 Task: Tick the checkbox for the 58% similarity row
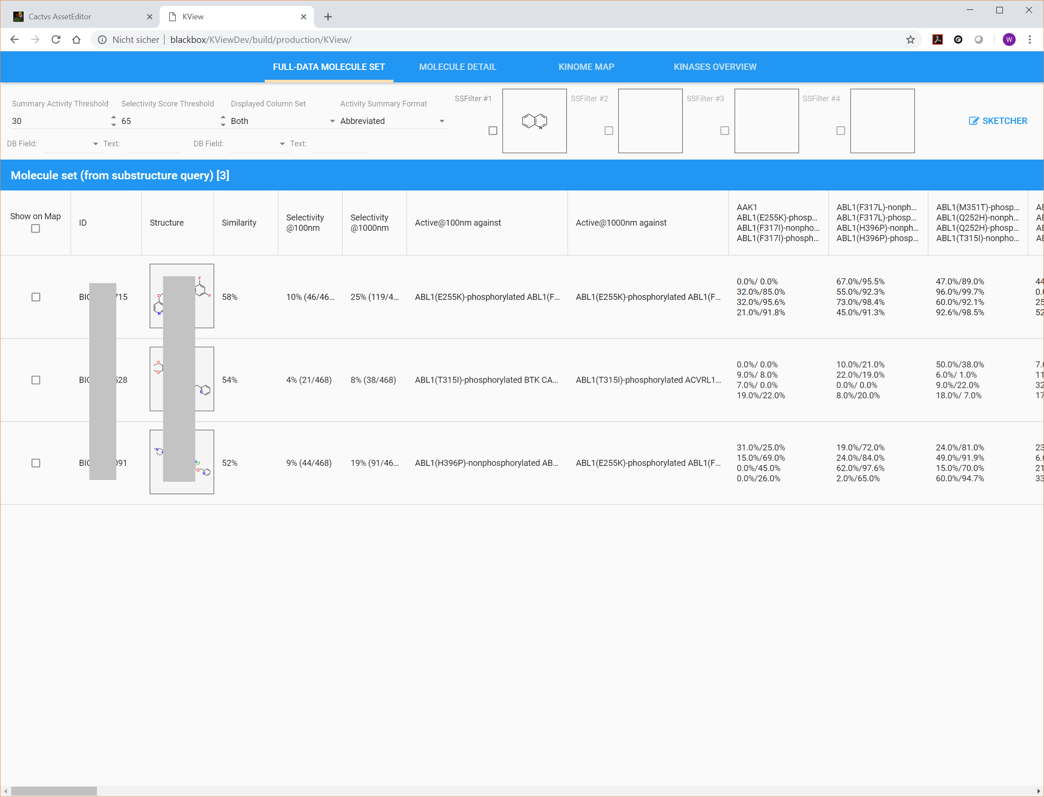click(36, 297)
